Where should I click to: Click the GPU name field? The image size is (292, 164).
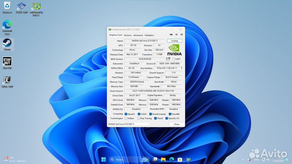[145, 41]
